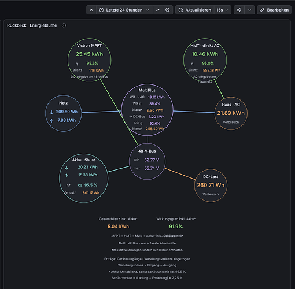Click 'Wandlungsbilanz = Eingang – Ausgang' note
295x289 pixels.
pyautogui.click(x=147, y=265)
